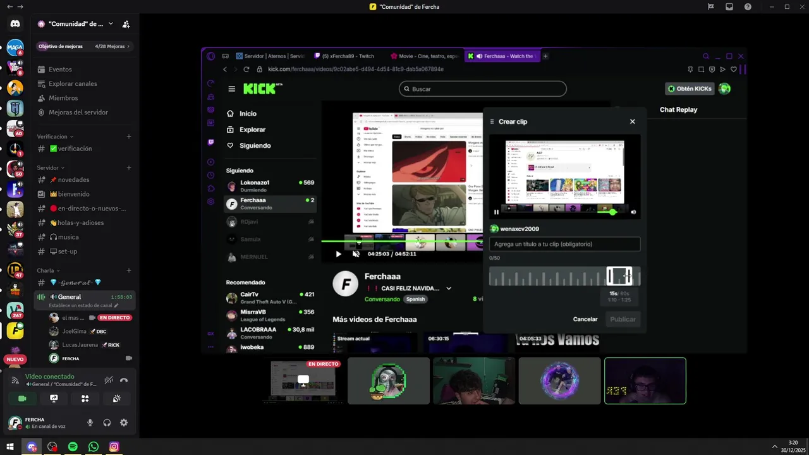Image resolution: width=809 pixels, height=455 pixels.
Task: Open Explorar canales
Action: (x=84, y=84)
